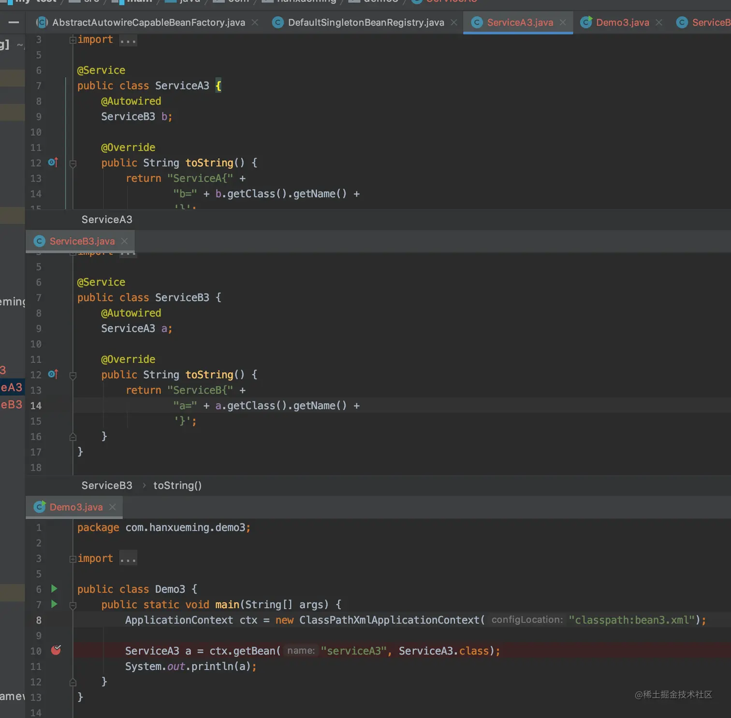Click override gutter icon beside ServiceB3 toString

(53, 374)
